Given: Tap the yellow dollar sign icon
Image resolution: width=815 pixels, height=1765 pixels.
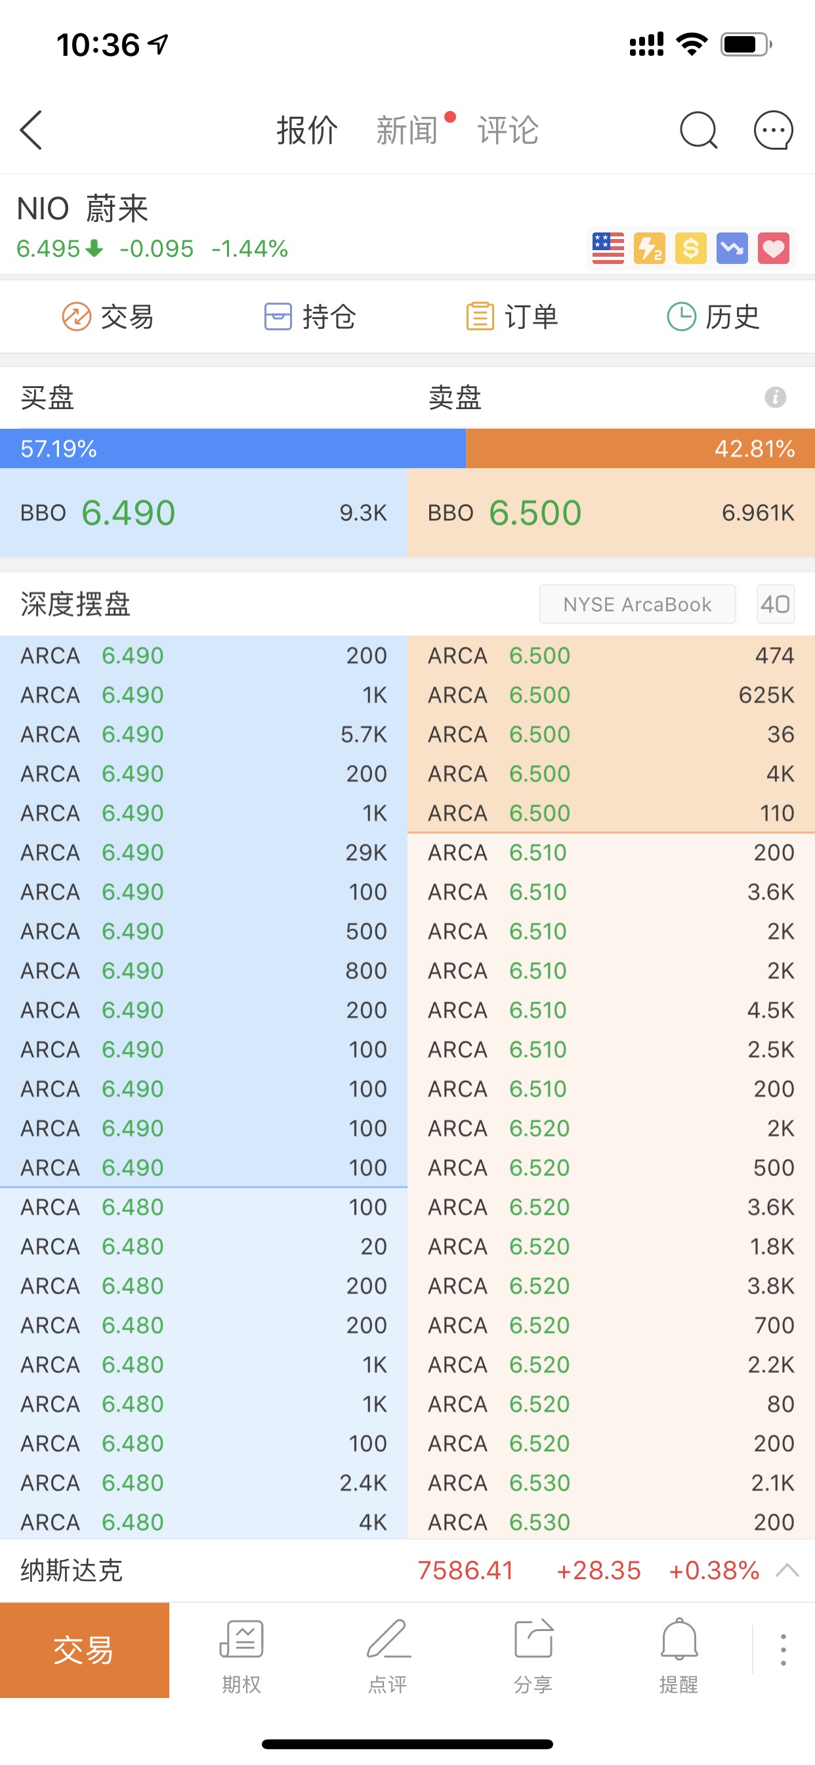Looking at the screenshot, I should (x=690, y=248).
